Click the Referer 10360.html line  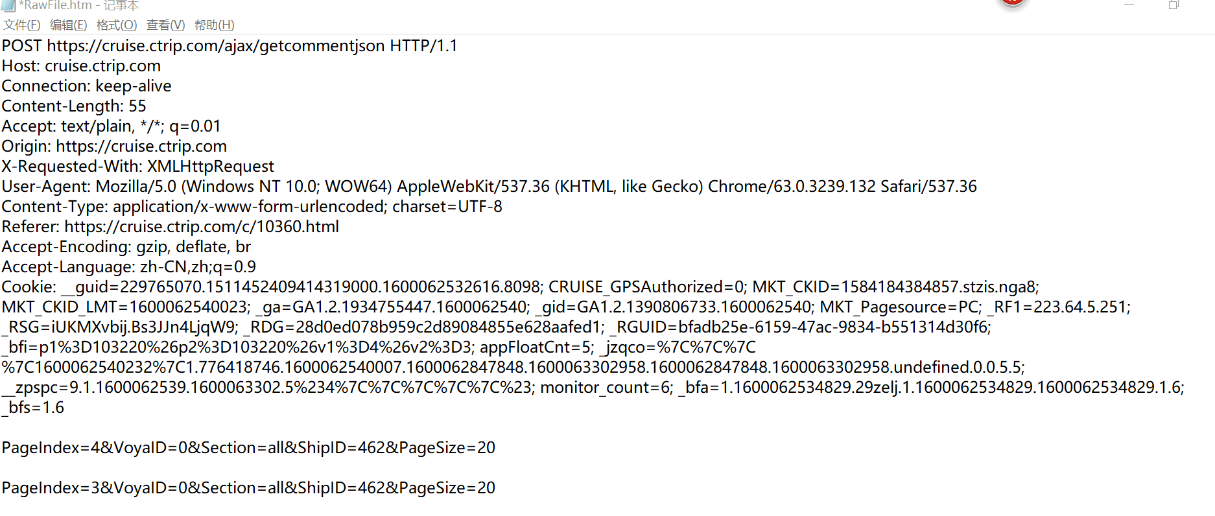coord(170,227)
